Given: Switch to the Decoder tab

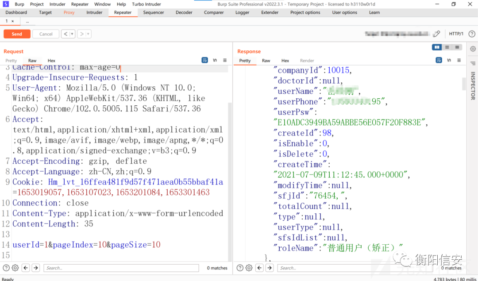Looking at the screenshot, I should pos(184,12).
